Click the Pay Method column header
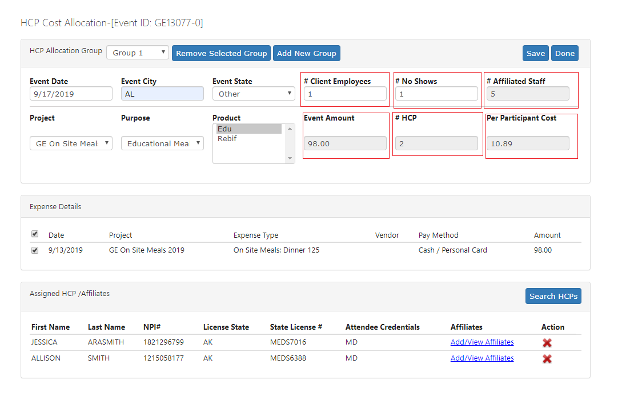 pyautogui.click(x=438, y=235)
